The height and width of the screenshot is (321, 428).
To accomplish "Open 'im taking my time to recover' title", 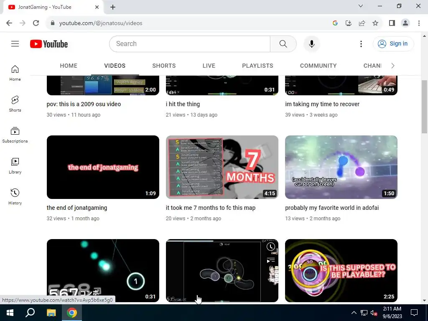I will click(x=322, y=104).
